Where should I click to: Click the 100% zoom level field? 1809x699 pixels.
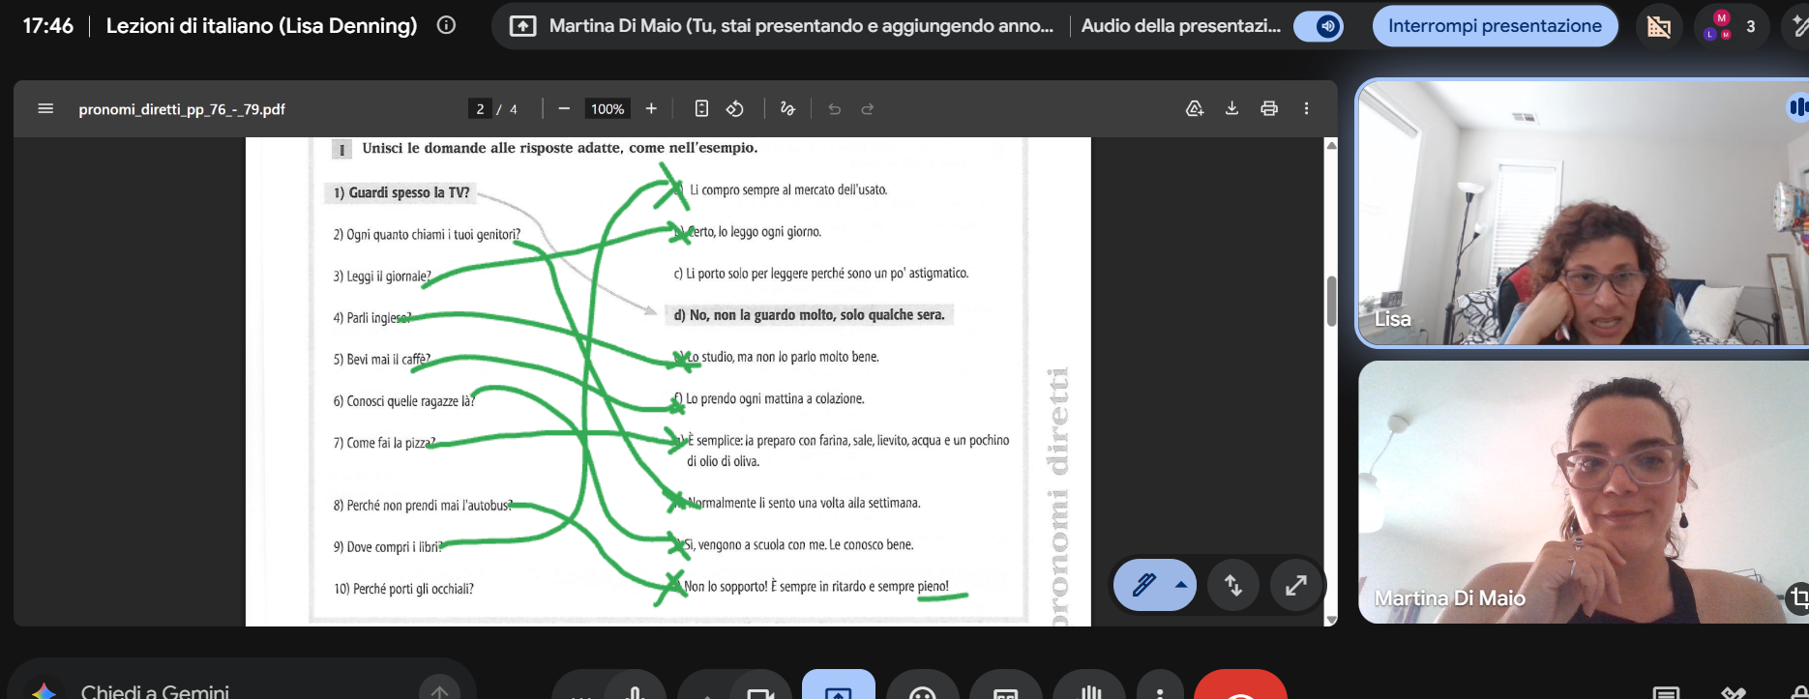[608, 108]
